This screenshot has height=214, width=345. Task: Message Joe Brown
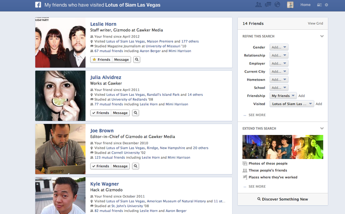click(x=120, y=166)
